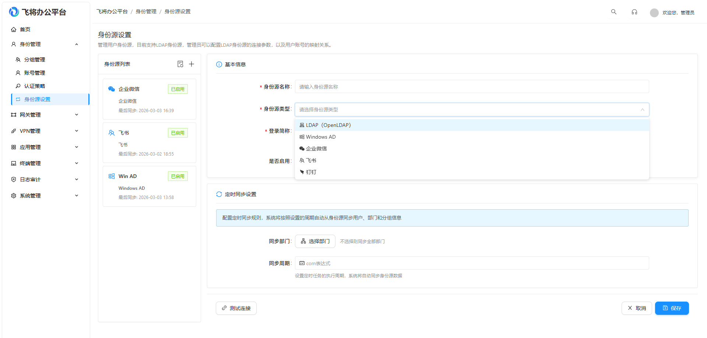Image resolution: width=707 pixels, height=338 pixels.
Task: Click the Windows AD icon on the Win AD card
Action: 111,176
